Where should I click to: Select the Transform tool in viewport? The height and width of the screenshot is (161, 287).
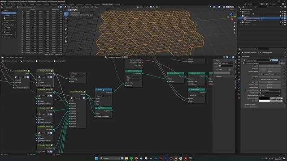(x=66, y=33)
